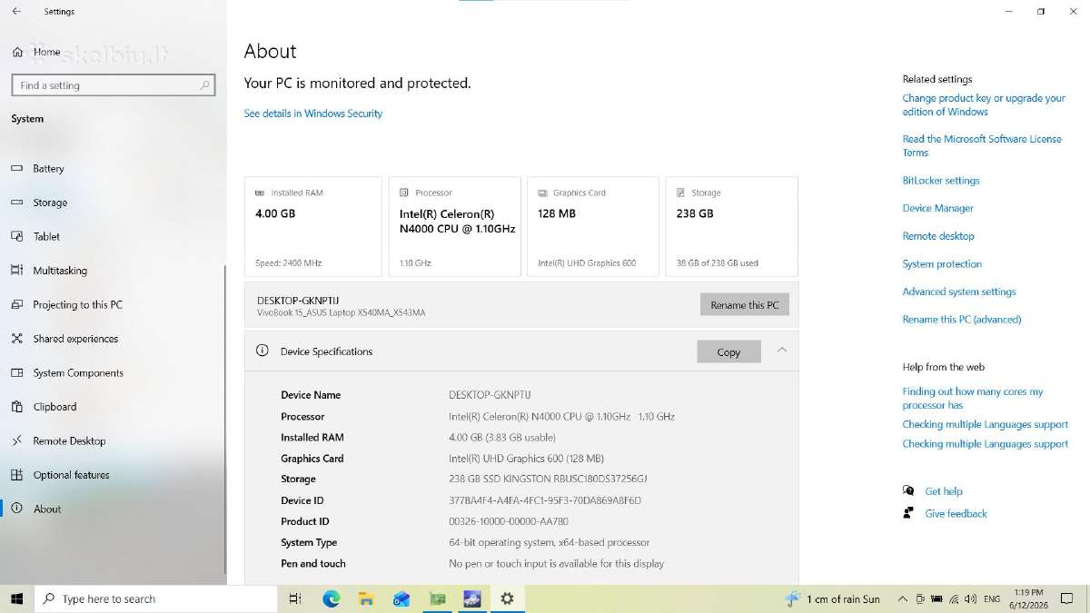Open Change product key or upgrade link
1090x613 pixels.
coord(984,104)
